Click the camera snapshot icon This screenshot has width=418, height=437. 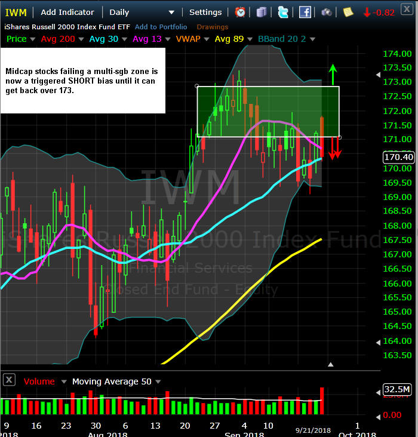(326, 13)
